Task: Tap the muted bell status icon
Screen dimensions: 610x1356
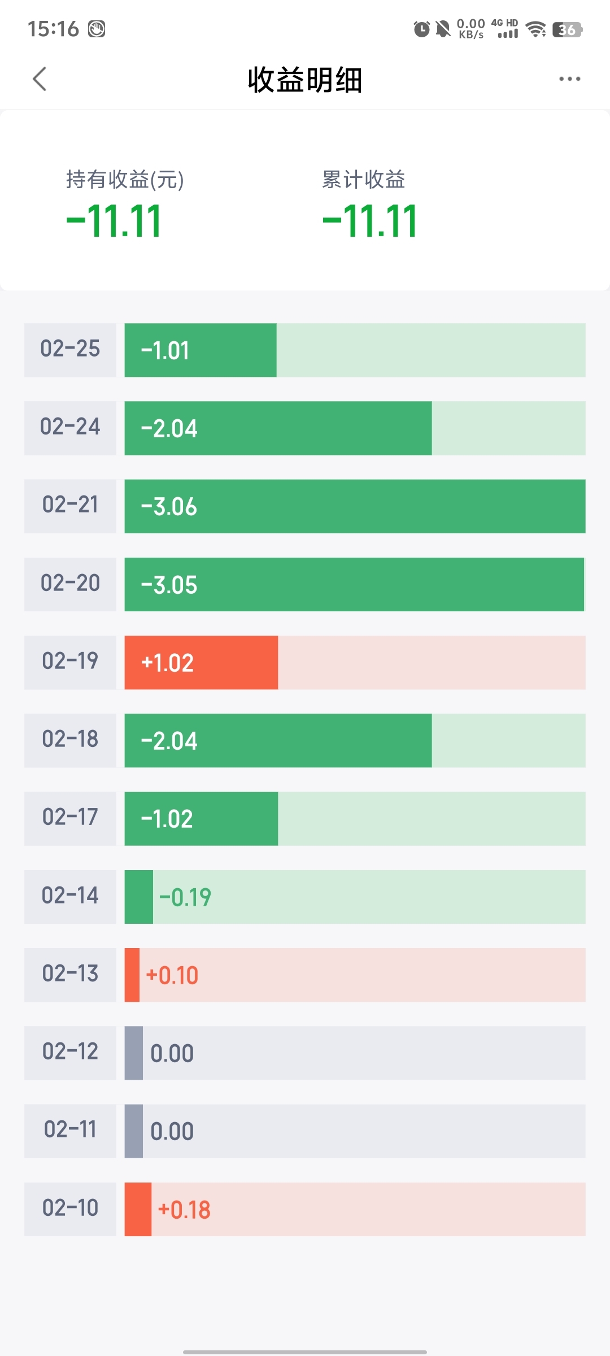Action: (443, 29)
